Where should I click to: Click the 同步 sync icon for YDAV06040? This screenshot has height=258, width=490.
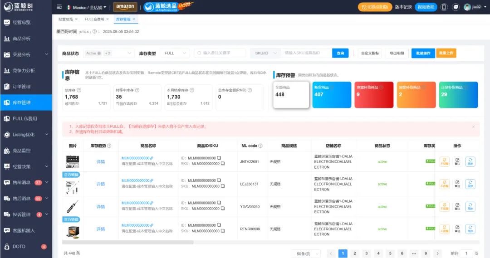(470, 206)
